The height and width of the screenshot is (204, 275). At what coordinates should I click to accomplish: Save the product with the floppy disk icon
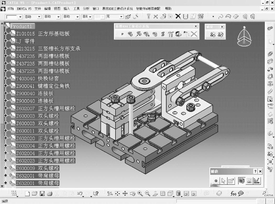tap(42, 194)
